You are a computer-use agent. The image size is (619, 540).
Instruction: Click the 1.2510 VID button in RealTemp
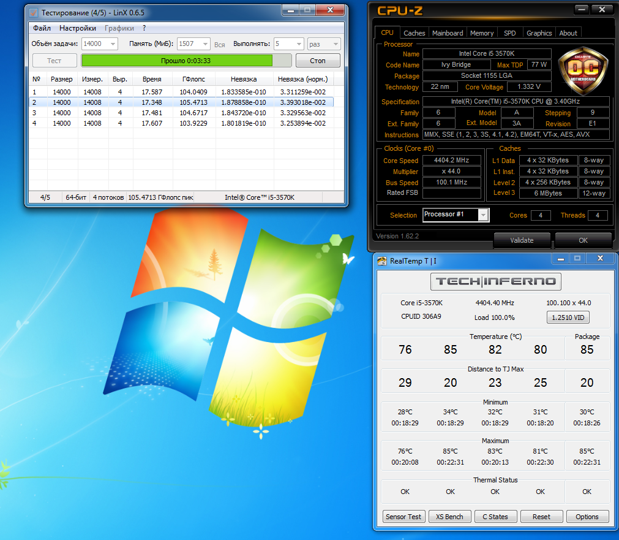[568, 317]
